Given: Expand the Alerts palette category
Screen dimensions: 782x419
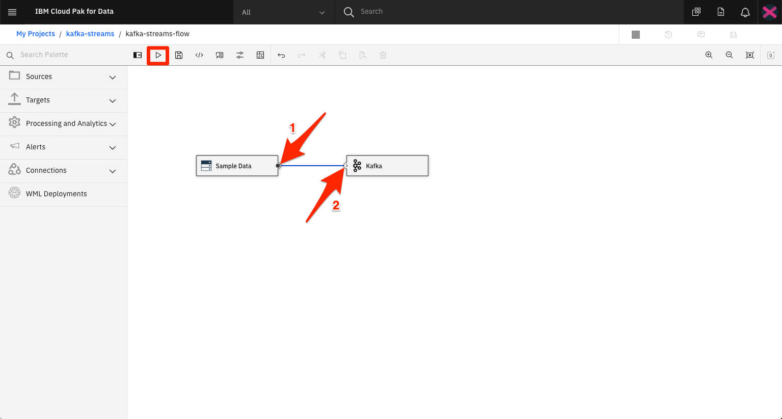Looking at the screenshot, I should (x=64, y=147).
